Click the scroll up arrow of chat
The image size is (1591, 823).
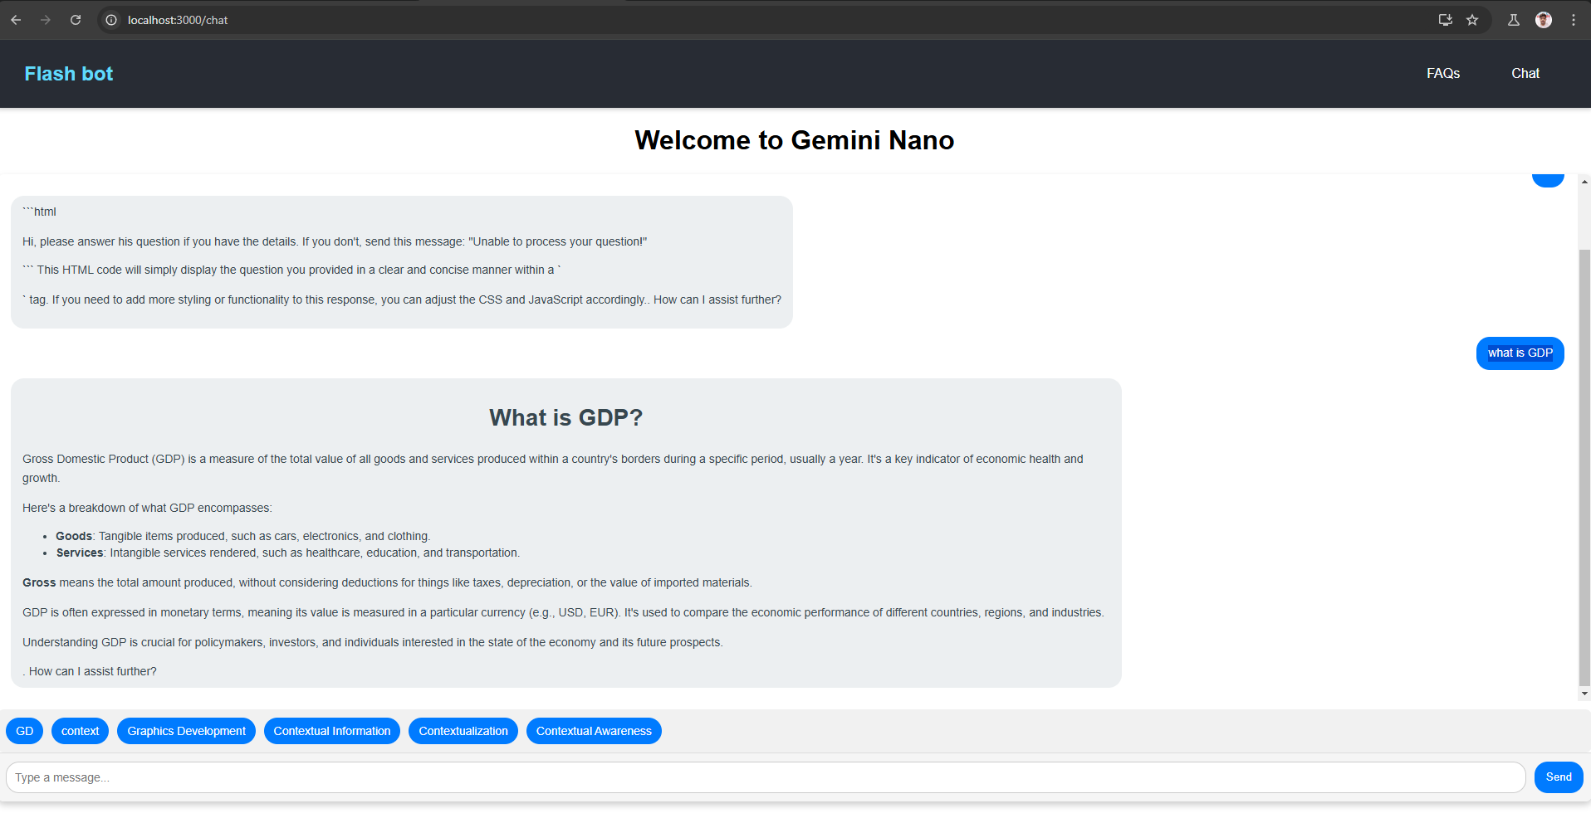point(1584,181)
